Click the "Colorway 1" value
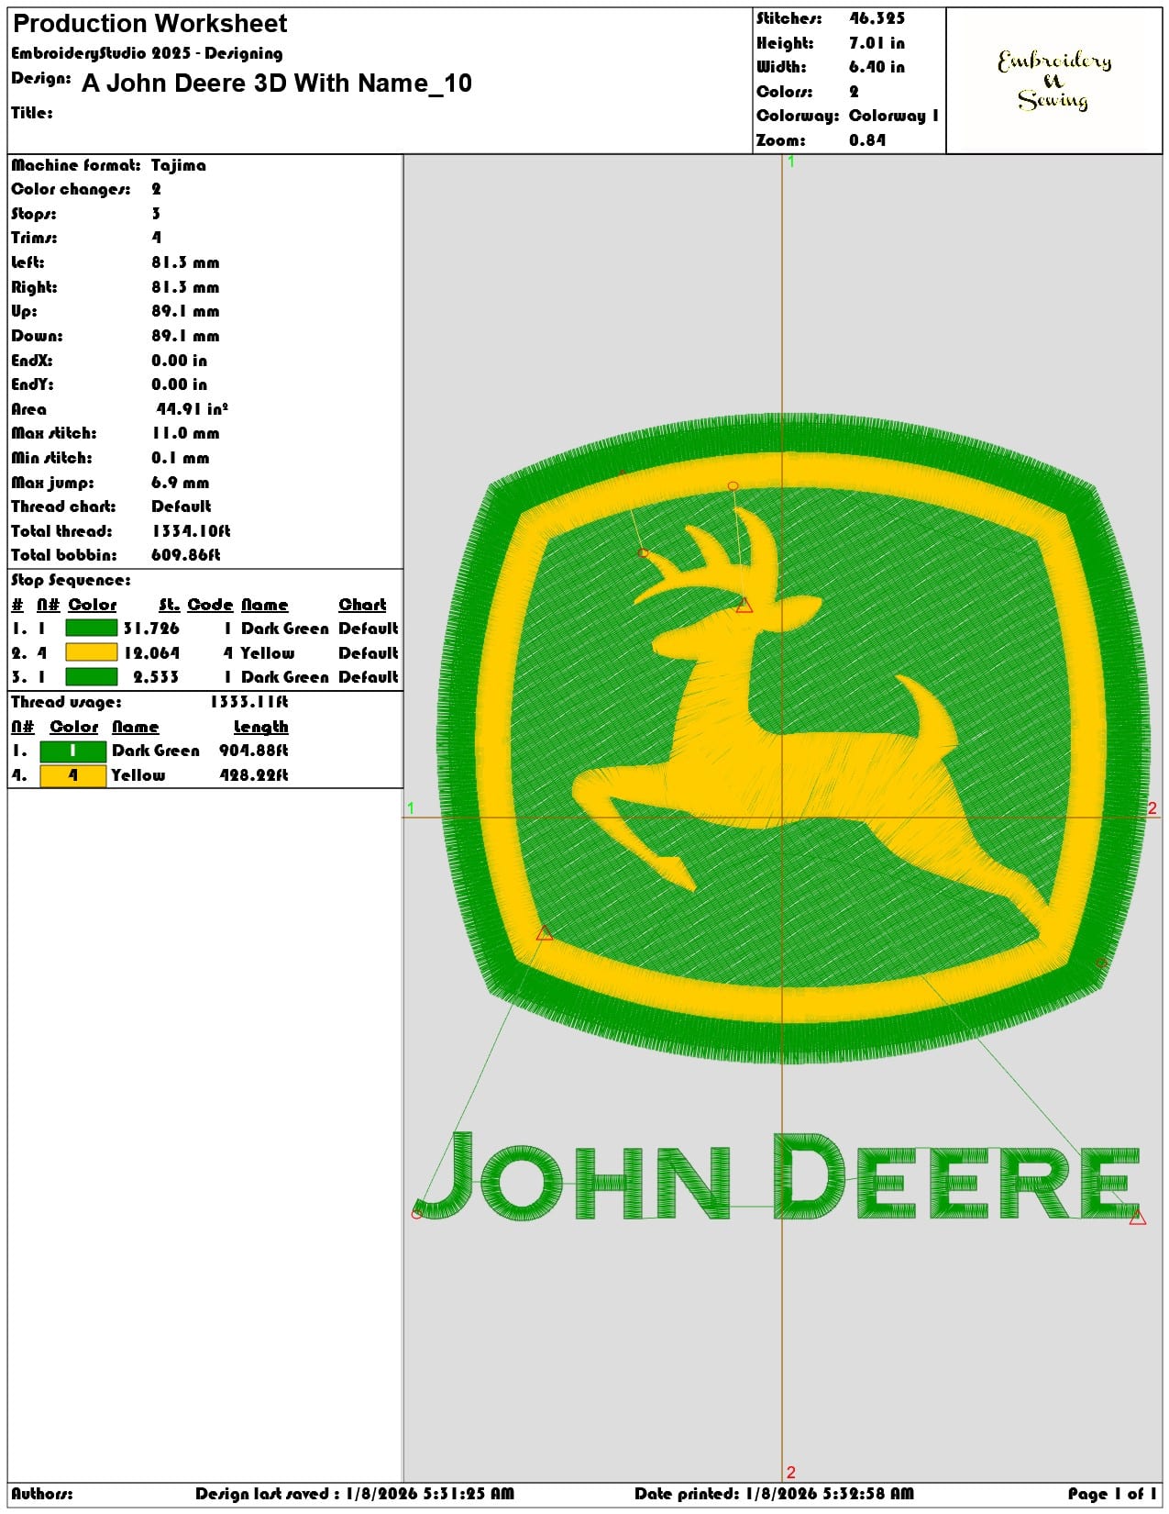Image resolution: width=1169 pixels, height=1514 pixels. click(x=894, y=116)
